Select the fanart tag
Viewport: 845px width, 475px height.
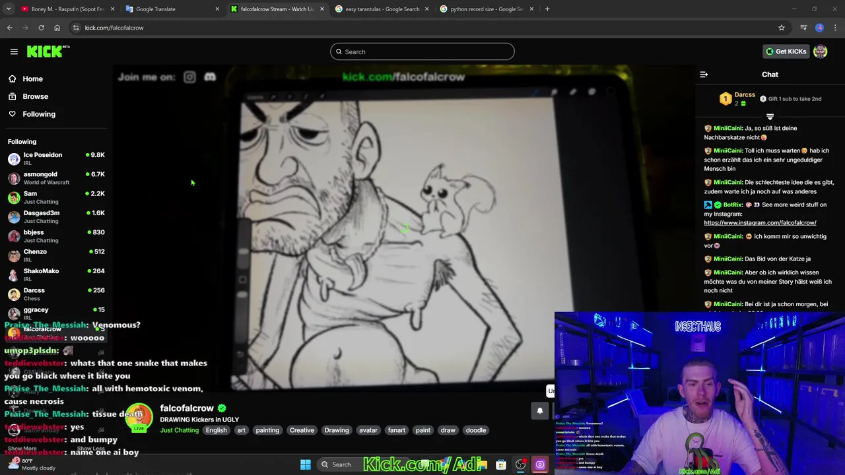[x=397, y=430]
